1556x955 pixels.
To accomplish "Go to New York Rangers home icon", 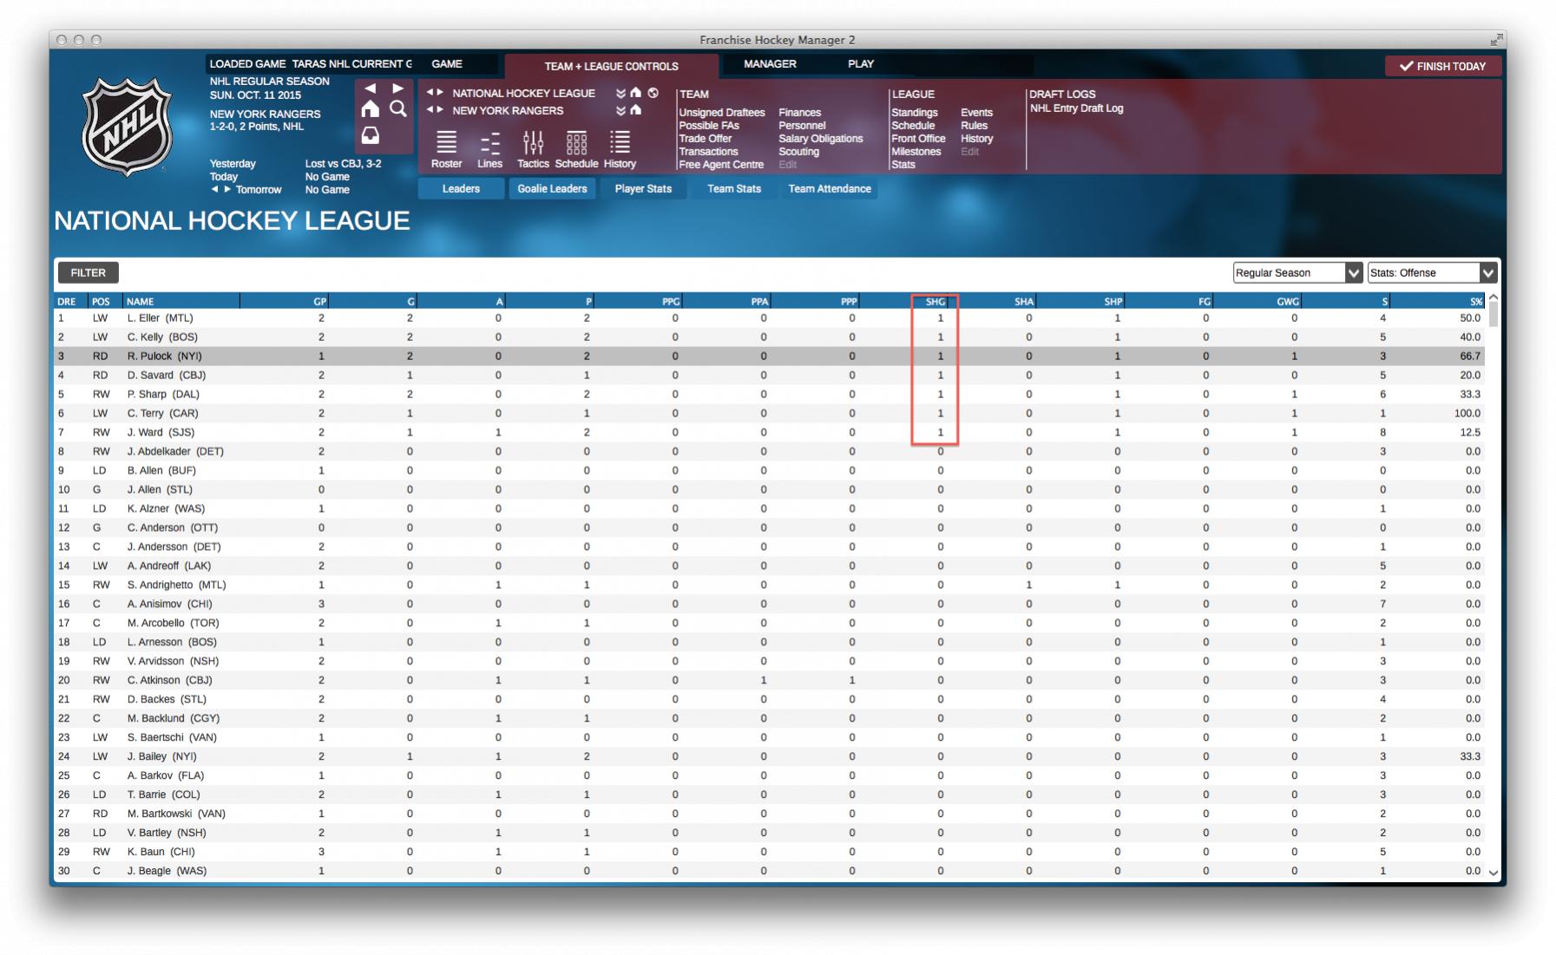I will pyautogui.click(x=636, y=110).
